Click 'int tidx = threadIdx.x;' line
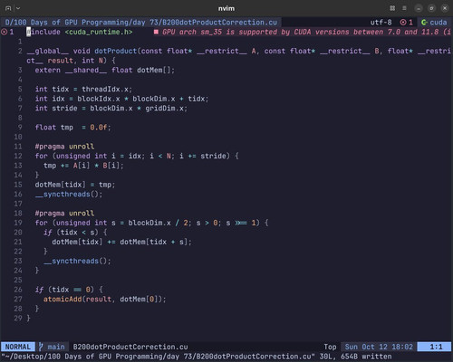Image resolution: width=453 pixels, height=362 pixels. [x=83, y=90]
